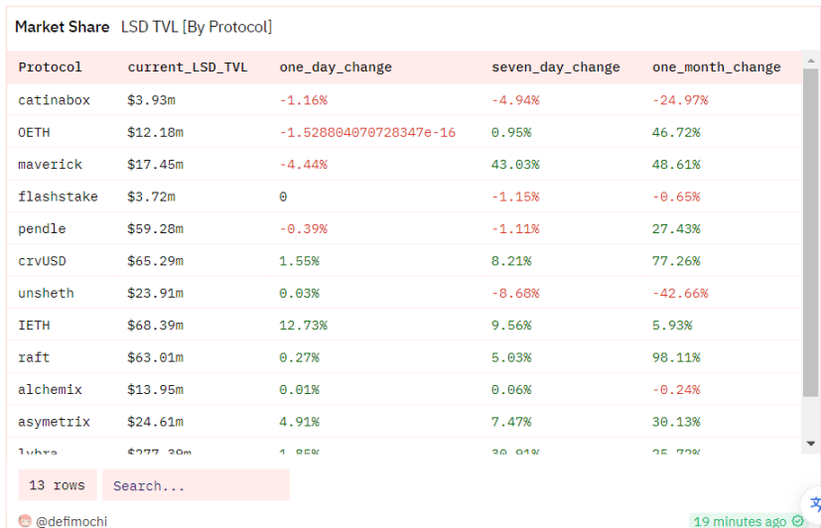This screenshot has height=528, width=821.
Task: Focus the Search input field
Action: [x=196, y=485]
